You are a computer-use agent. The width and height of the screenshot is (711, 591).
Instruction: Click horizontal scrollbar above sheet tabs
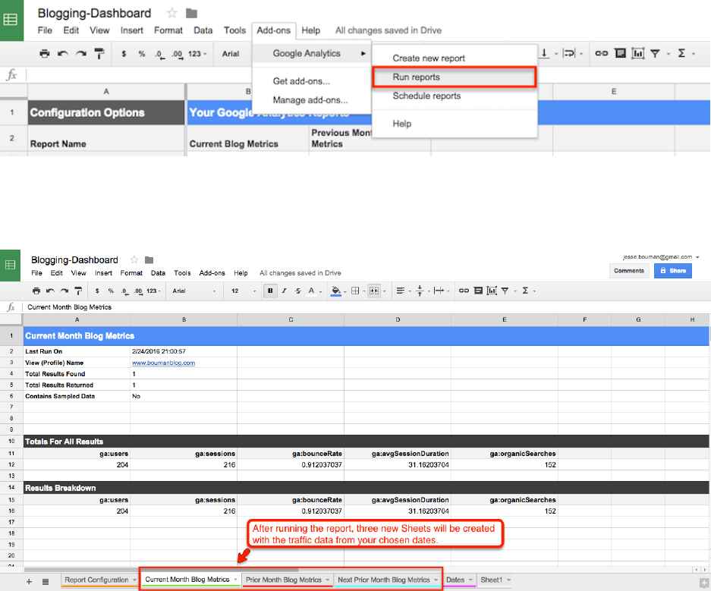[x=161, y=569]
